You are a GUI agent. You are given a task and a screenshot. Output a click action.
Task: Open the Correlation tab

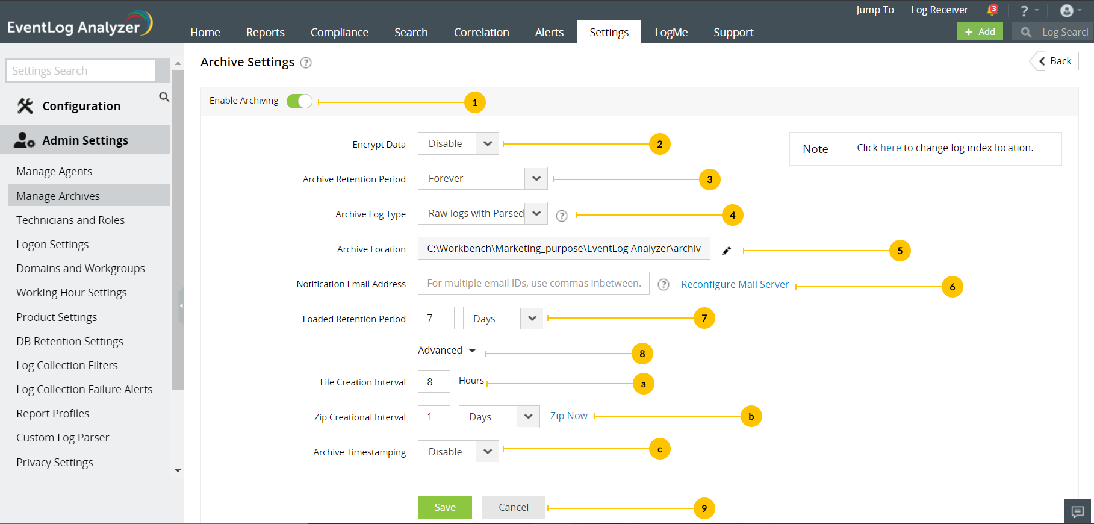point(482,32)
